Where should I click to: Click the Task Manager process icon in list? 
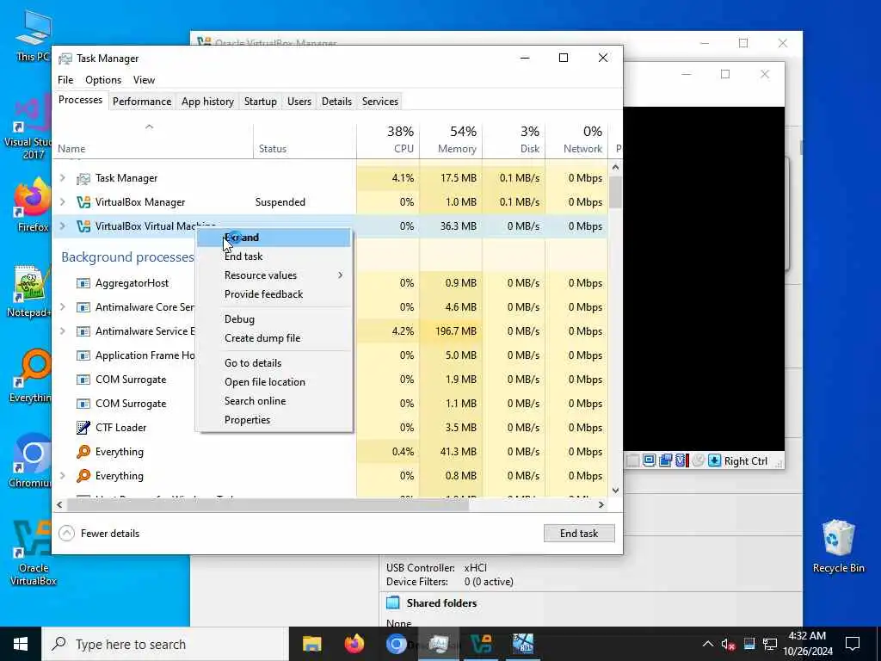(83, 178)
